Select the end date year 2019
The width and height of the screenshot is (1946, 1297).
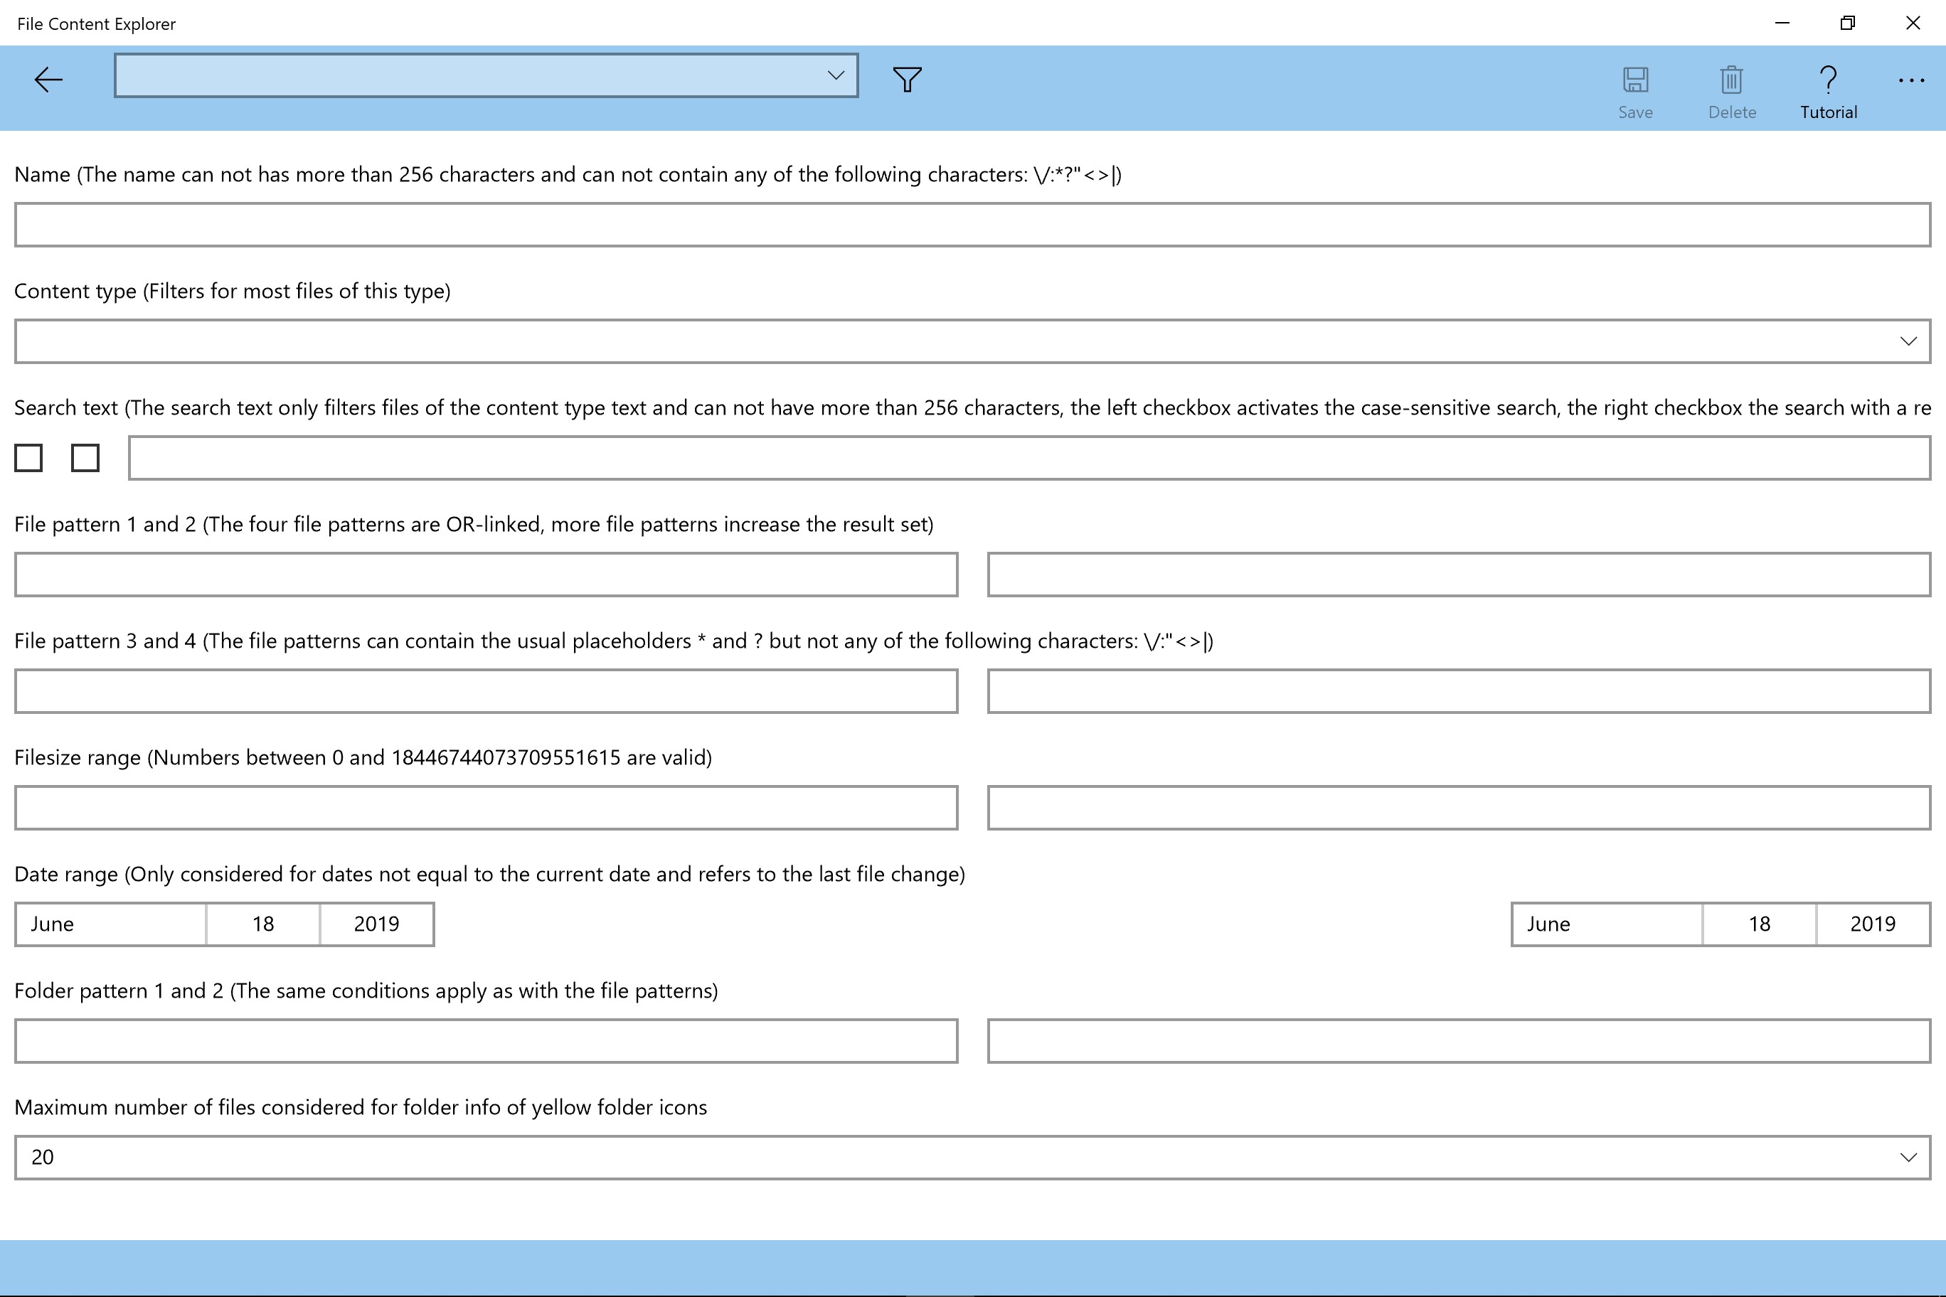pos(1872,924)
